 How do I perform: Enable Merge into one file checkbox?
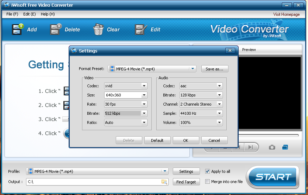tap(207, 182)
